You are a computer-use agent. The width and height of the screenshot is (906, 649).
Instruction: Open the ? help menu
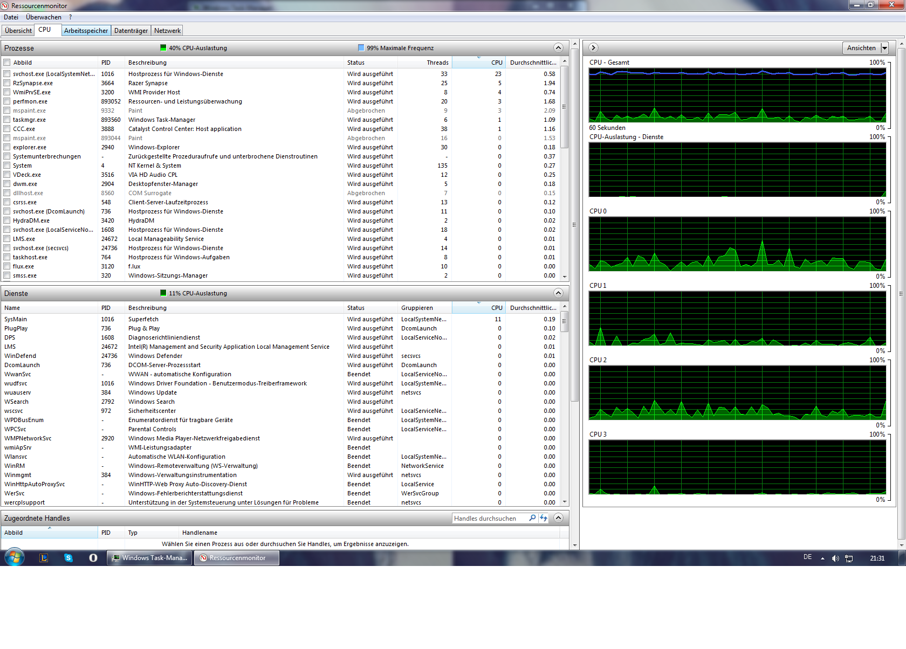(x=70, y=17)
